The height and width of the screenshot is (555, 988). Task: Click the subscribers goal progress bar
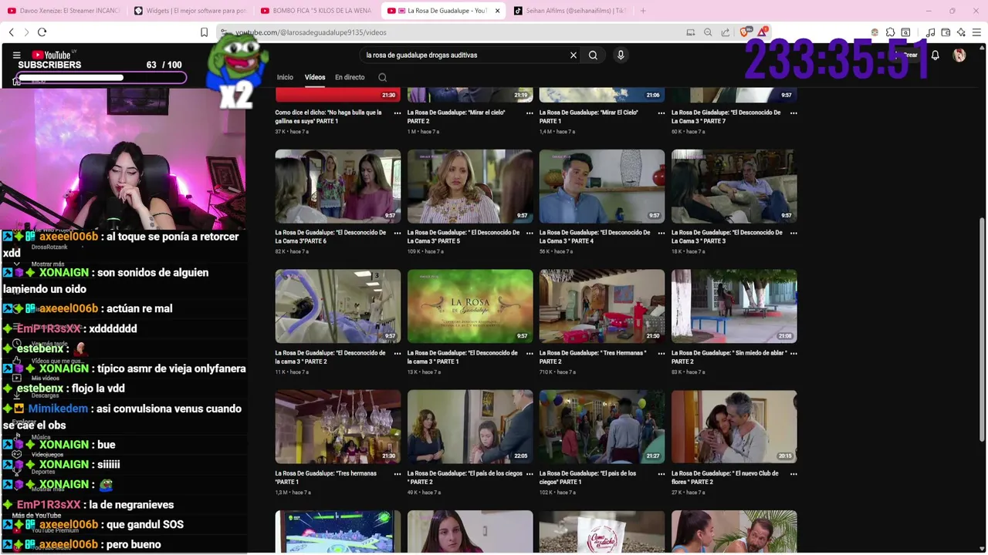pyautogui.click(x=102, y=77)
